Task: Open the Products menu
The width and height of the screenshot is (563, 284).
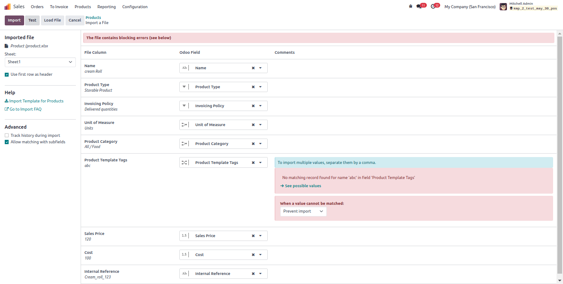Action: click(83, 7)
